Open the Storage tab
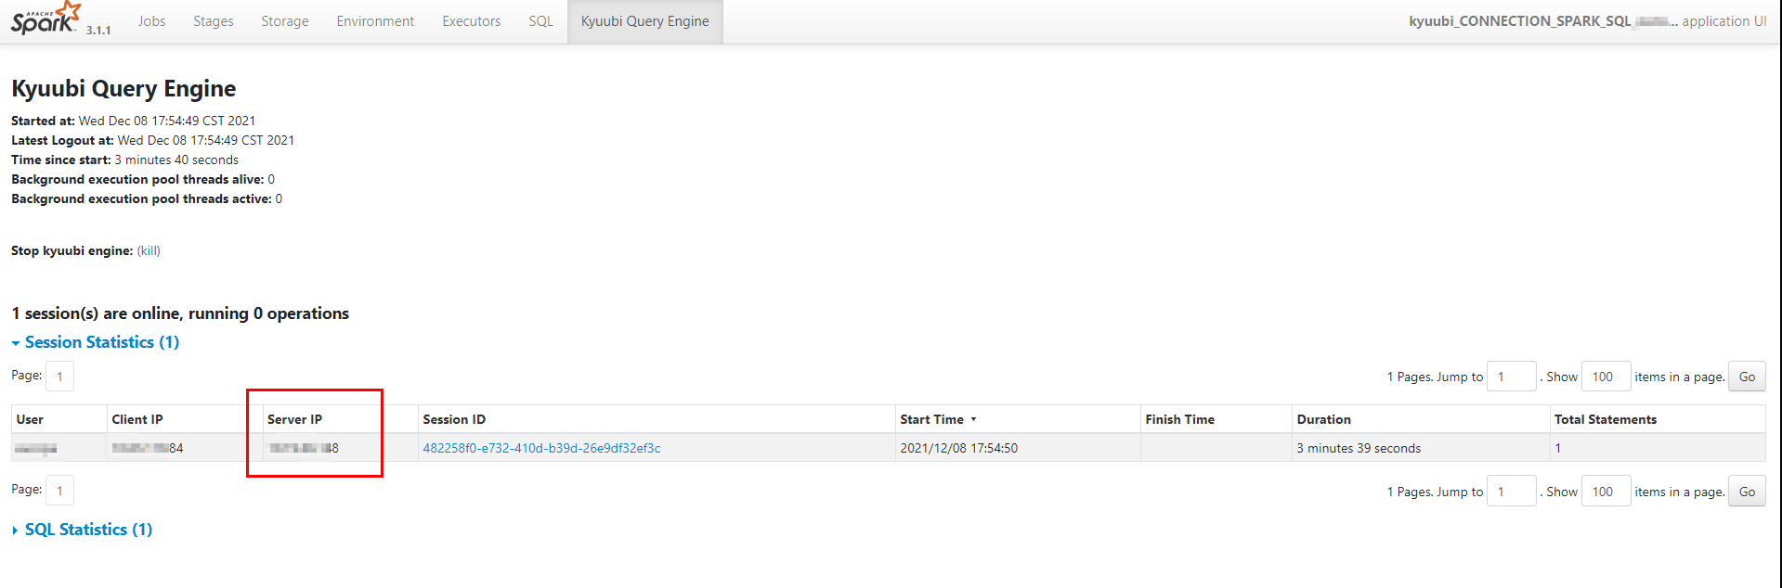 click(x=284, y=21)
